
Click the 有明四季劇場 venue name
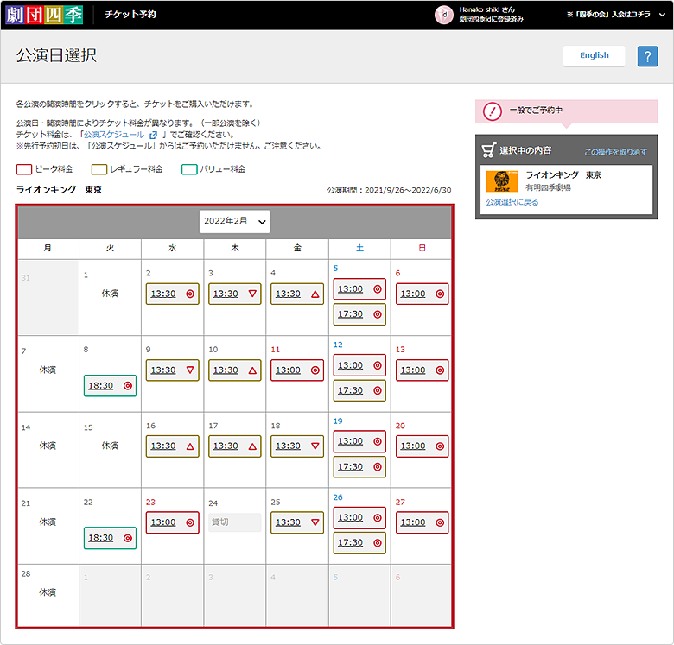coord(548,187)
